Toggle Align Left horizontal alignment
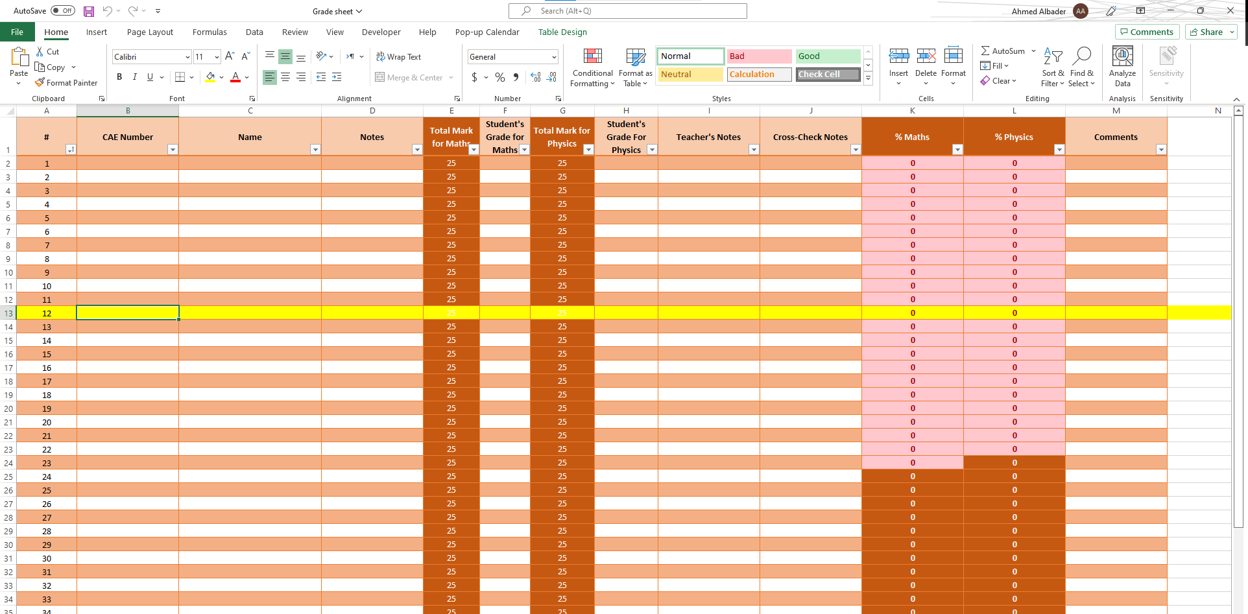 click(270, 77)
